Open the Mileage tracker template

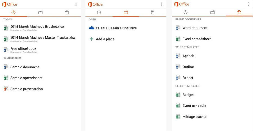pyautogui.click(x=194, y=117)
